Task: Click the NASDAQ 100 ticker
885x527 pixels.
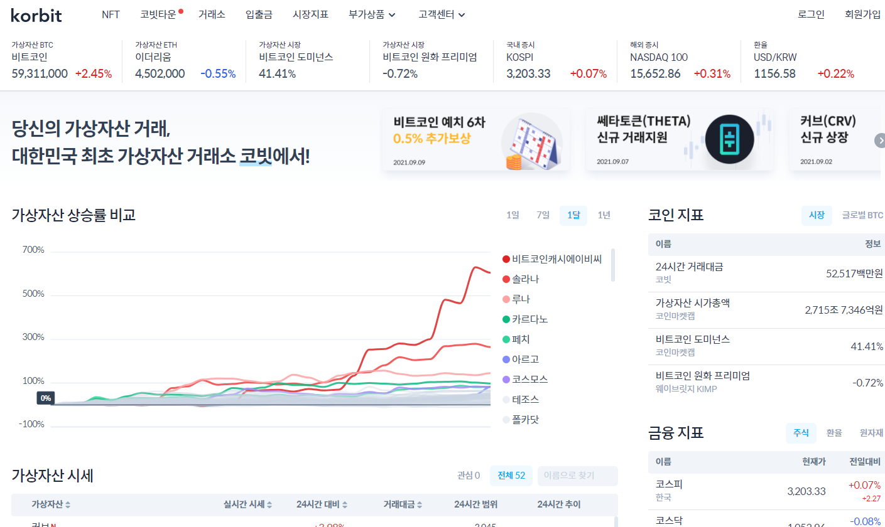Action: (x=680, y=61)
